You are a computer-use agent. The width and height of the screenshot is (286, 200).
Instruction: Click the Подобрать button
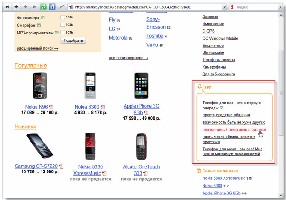tap(73, 40)
